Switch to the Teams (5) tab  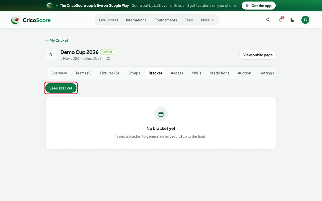point(83,73)
